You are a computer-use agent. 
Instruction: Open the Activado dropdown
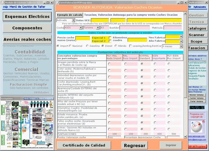(73, 20)
